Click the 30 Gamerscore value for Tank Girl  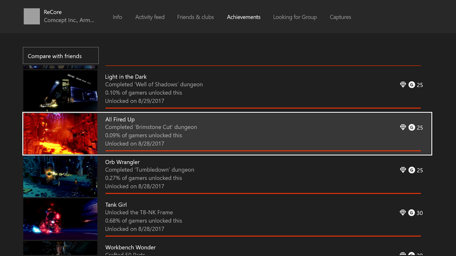[420, 213]
